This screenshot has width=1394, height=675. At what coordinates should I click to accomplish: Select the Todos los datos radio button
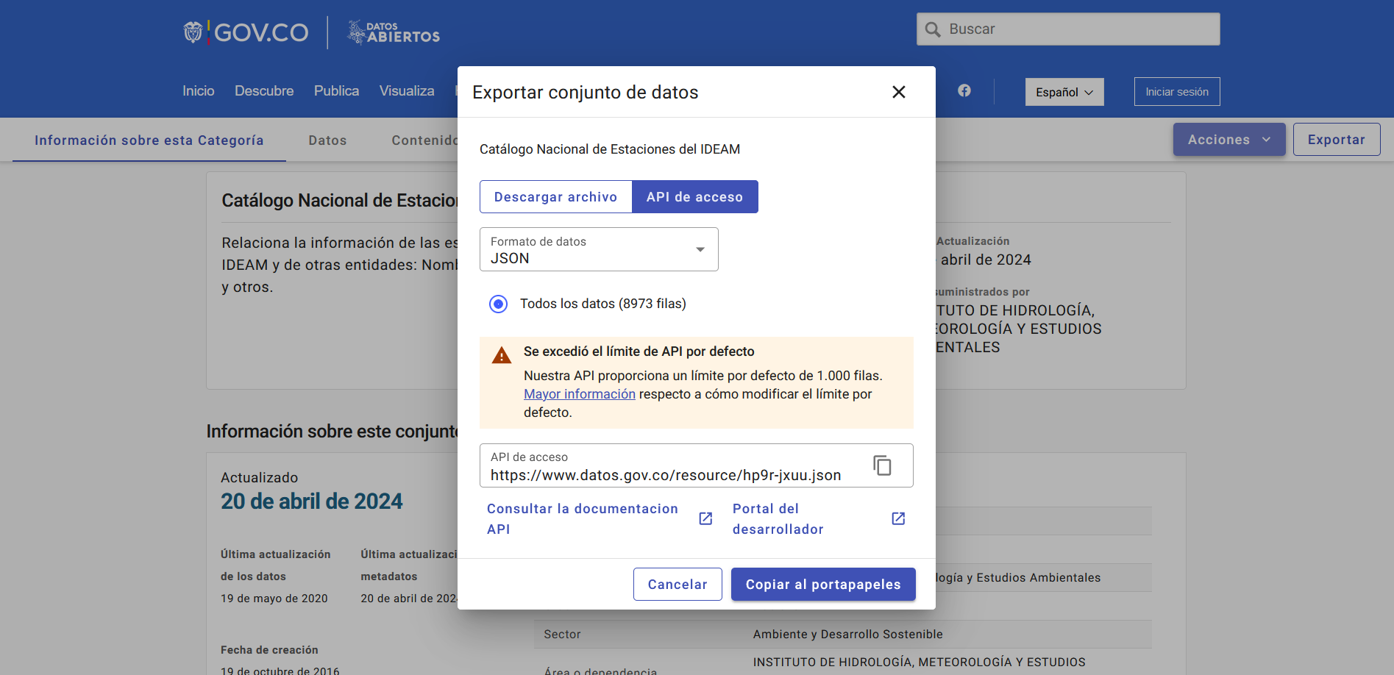pyautogui.click(x=499, y=304)
